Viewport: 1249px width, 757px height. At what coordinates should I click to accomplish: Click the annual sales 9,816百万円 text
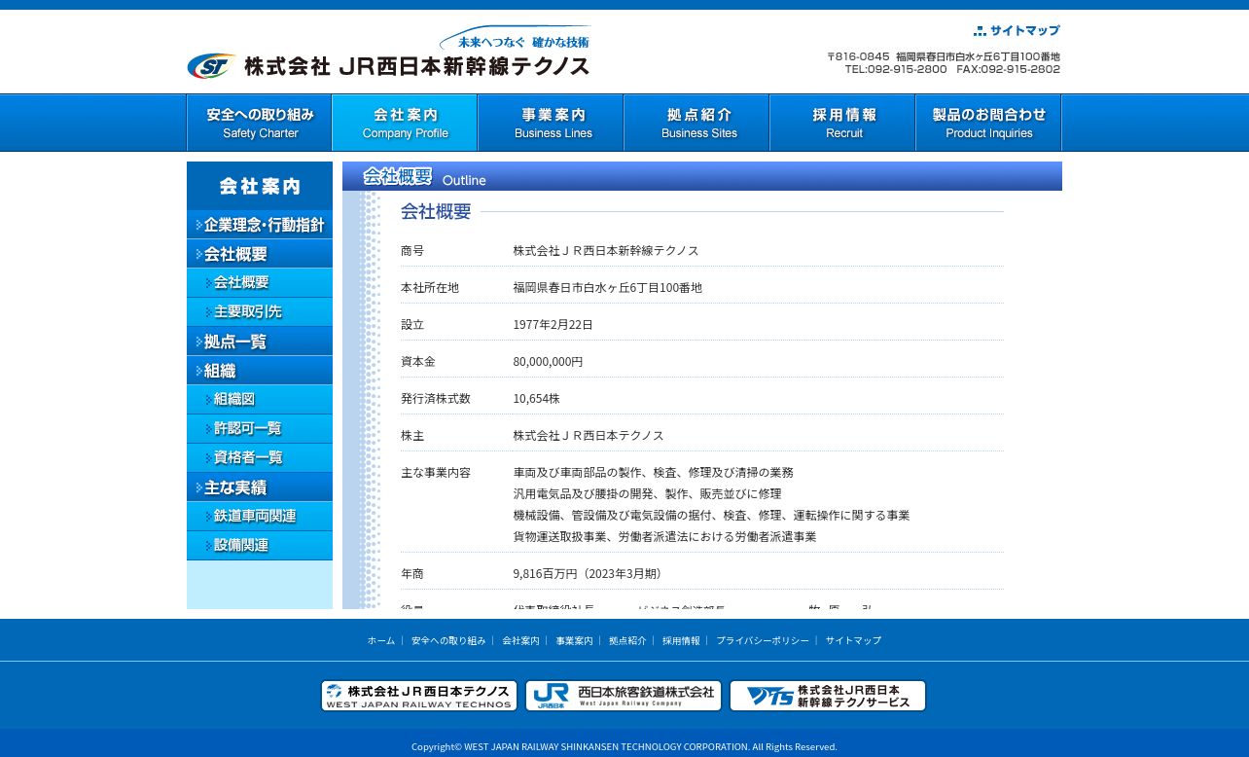point(588,574)
